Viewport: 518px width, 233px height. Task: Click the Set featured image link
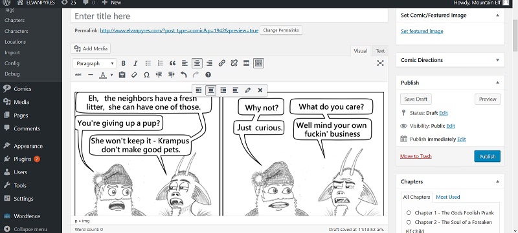click(422, 31)
